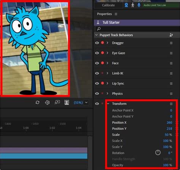The width and height of the screenshot is (180, 170).
Task: Open the Lip Sync behavior menu icon
Action: (x=171, y=83)
